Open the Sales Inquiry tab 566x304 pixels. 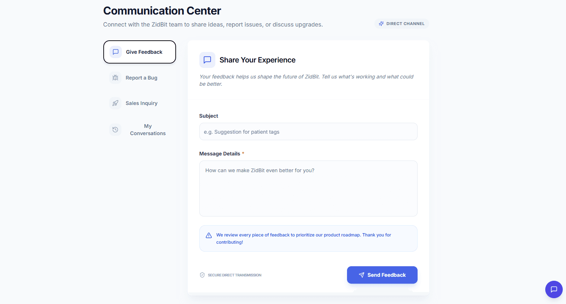(140, 103)
